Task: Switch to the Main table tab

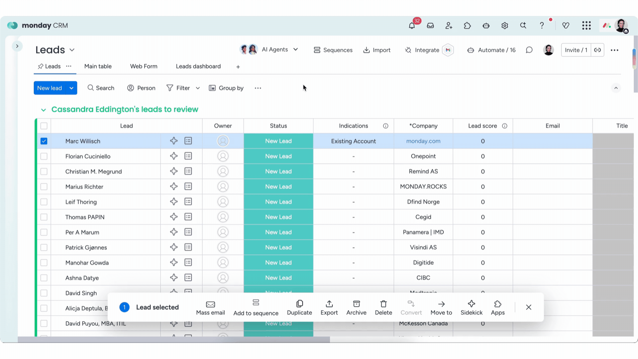Action: tap(98, 66)
